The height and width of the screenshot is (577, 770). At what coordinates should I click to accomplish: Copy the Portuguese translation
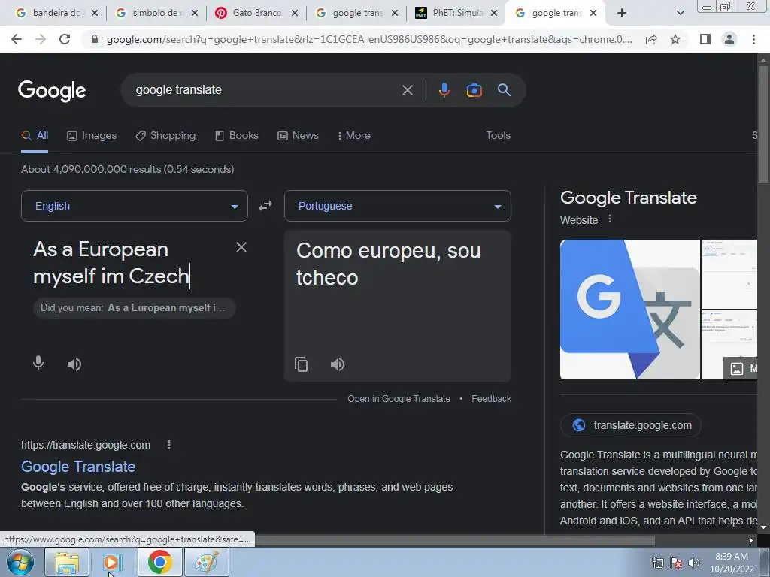(x=301, y=364)
